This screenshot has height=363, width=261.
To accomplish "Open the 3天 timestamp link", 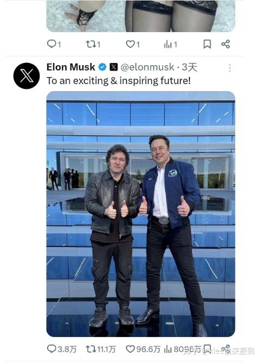I will (189, 67).
